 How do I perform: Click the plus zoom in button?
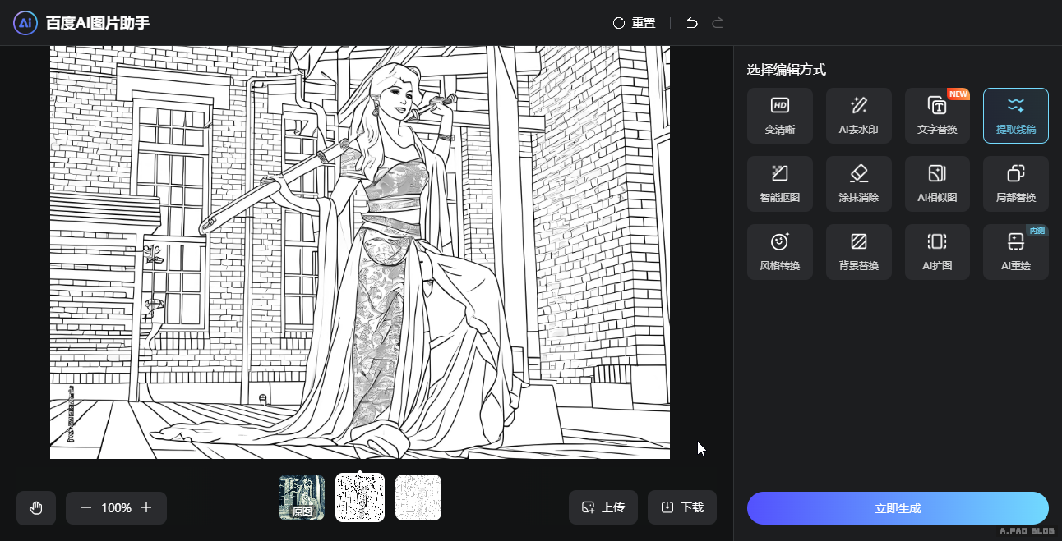[x=146, y=508]
